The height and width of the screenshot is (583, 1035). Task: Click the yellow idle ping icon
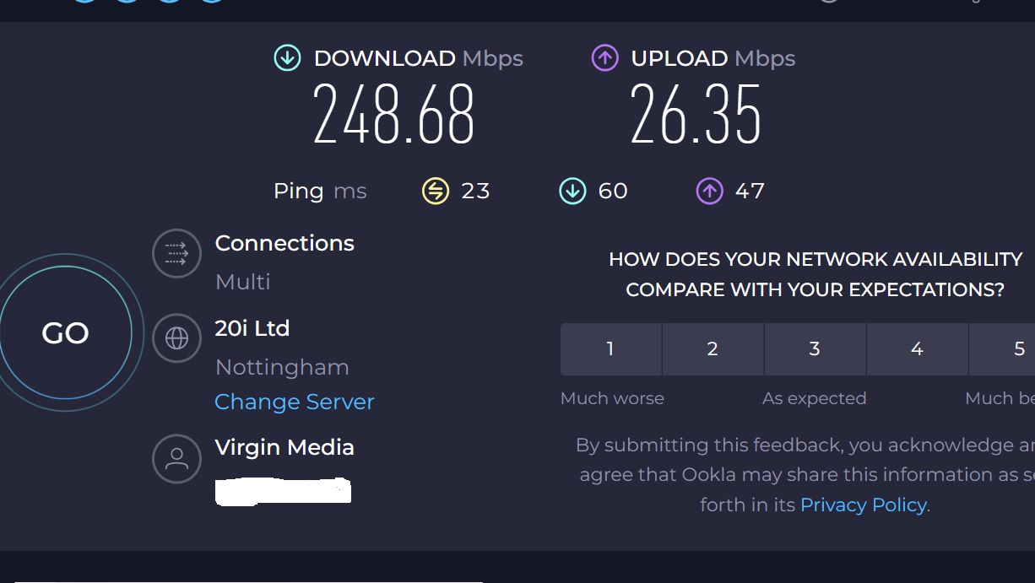[436, 192]
